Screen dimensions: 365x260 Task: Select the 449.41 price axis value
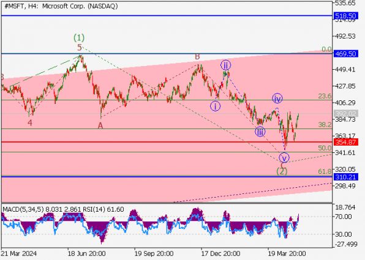tap(345, 70)
